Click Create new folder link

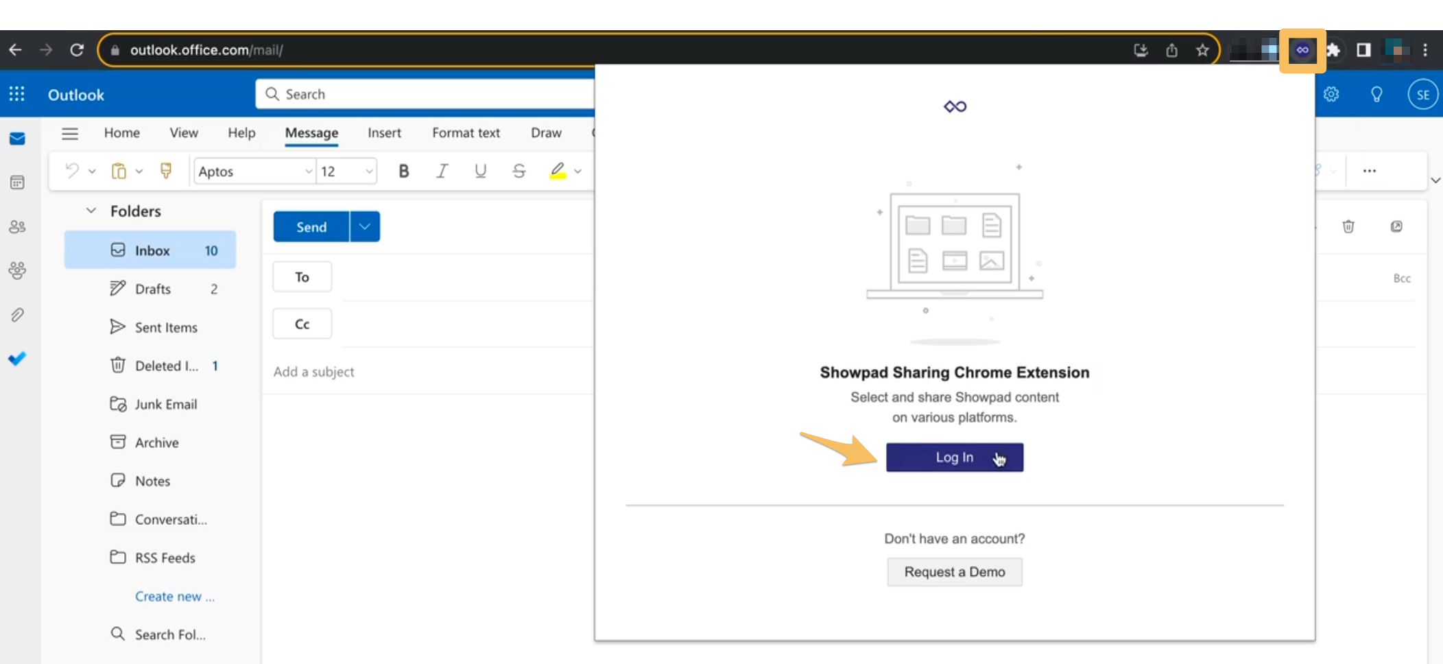174,596
